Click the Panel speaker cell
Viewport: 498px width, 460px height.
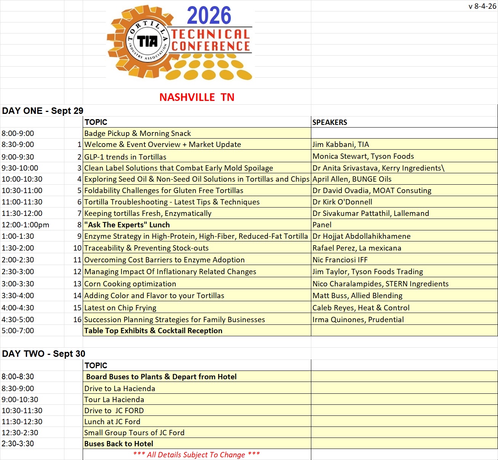[x=404, y=225]
